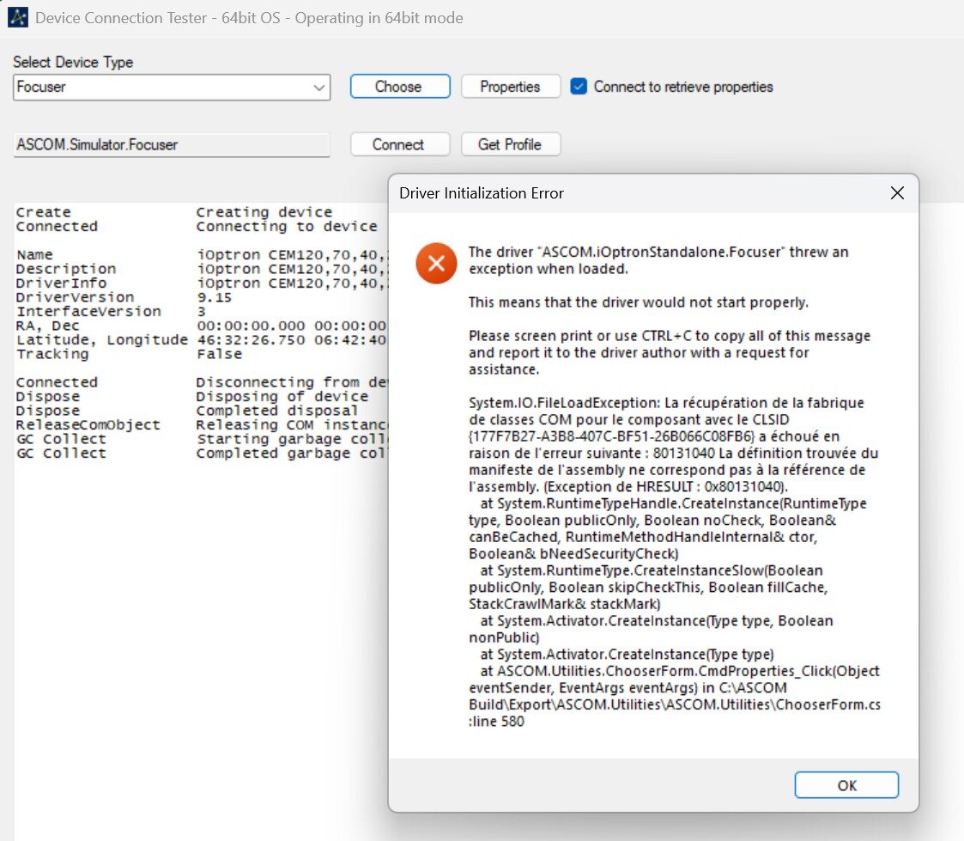964x841 pixels.
Task: Open the Select Device Type dropdown
Action: click(172, 88)
